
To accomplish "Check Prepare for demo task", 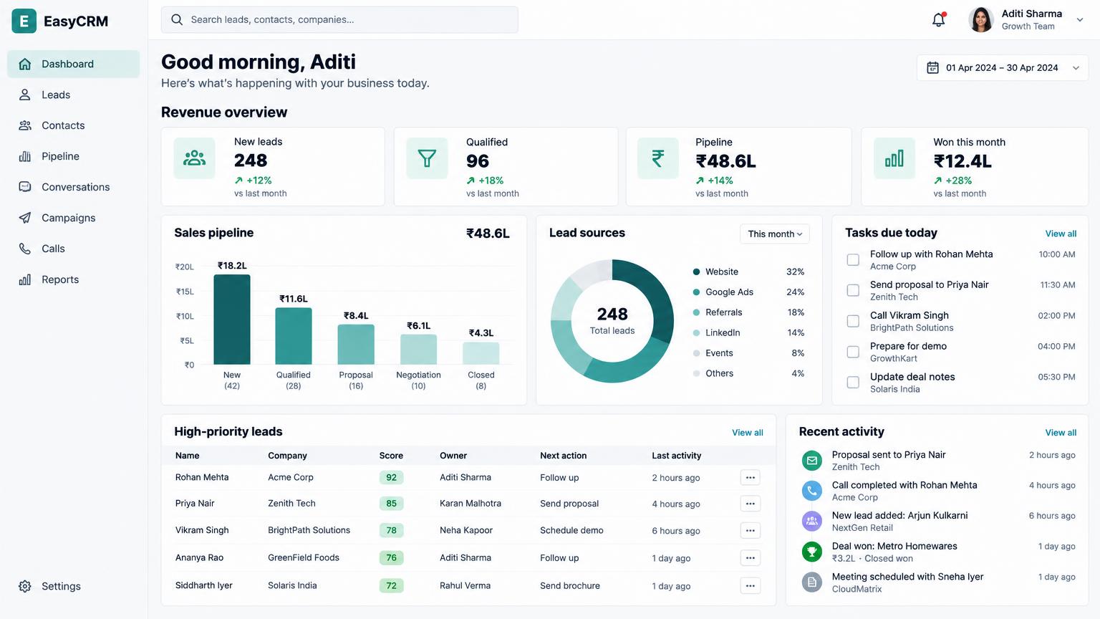I will (x=853, y=352).
